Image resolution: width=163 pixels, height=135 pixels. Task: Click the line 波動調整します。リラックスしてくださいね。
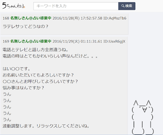click(46, 126)
